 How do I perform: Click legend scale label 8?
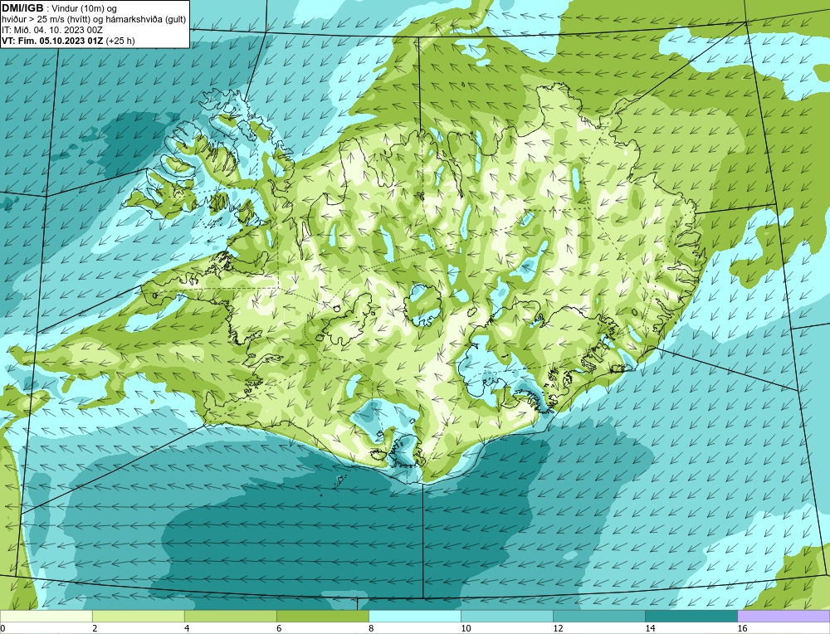coord(371,628)
